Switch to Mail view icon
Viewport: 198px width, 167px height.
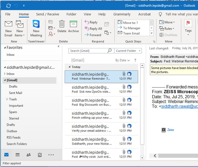point(6,155)
